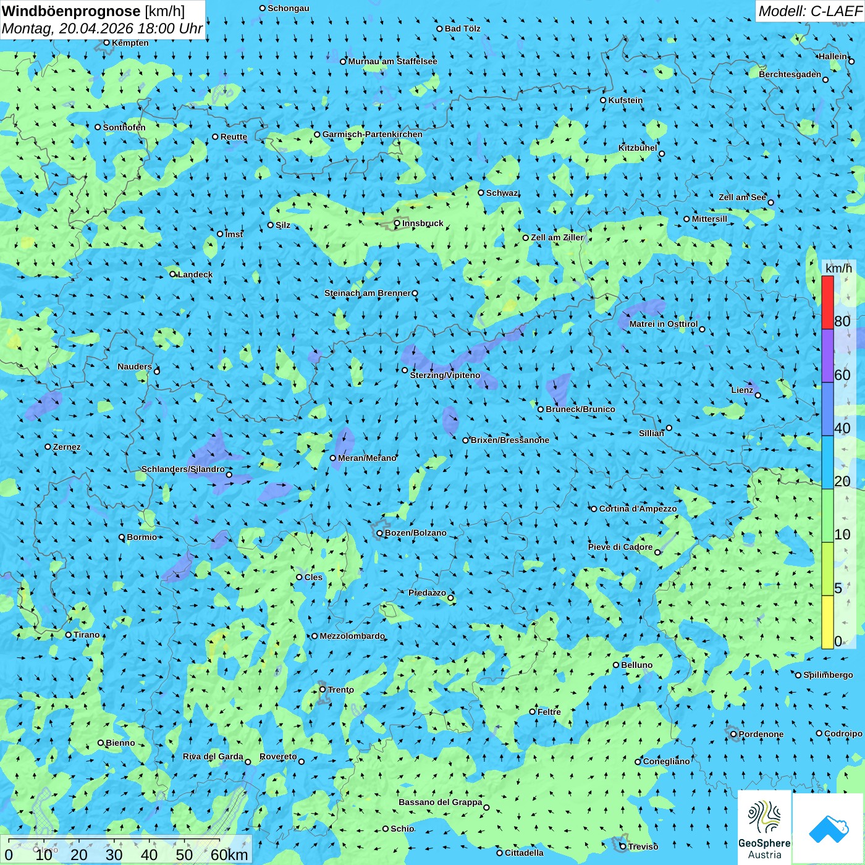Click the Modell: C-LAEF label
The image size is (865, 865).
pos(810,11)
